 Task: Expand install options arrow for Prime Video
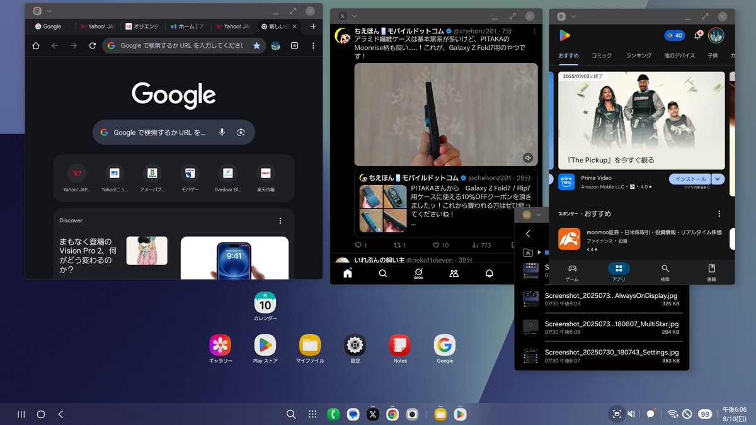tap(718, 179)
